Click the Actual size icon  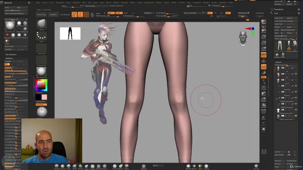click(264, 43)
